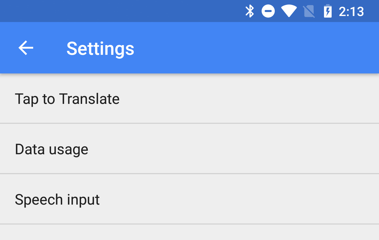This screenshot has height=240, width=379.
Task: Click the Wi-Fi signal icon
Action: point(288,11)
